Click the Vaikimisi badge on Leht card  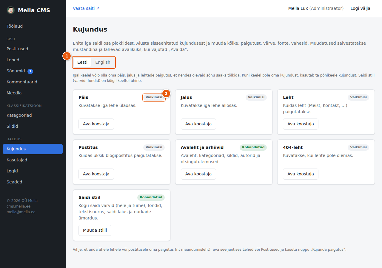point(358,97)
